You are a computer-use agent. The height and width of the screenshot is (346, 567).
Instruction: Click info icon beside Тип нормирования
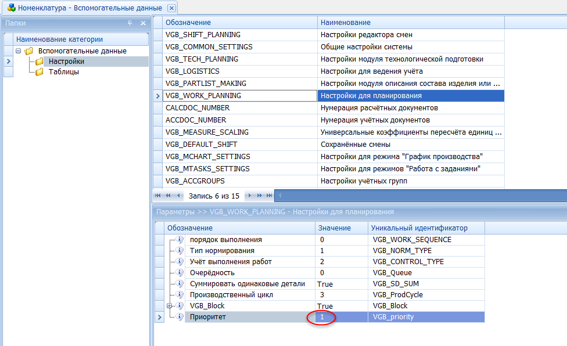180,251
